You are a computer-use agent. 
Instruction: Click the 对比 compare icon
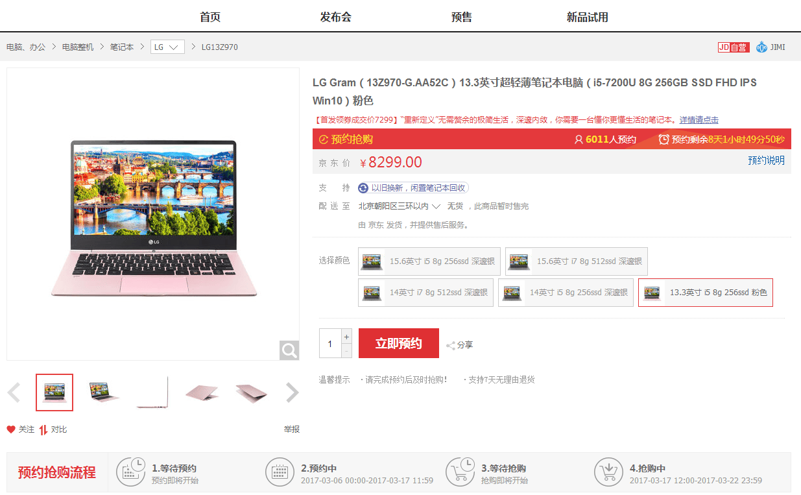pyautogui.click(x=43, y=429)
